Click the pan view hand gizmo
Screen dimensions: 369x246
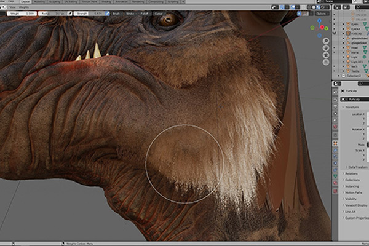tap(326, 48)
